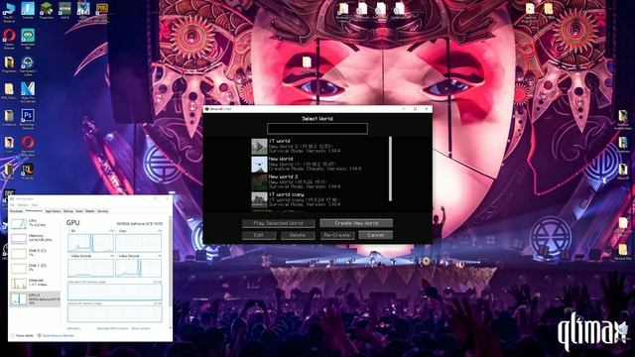Select Ethernet in the performance sidebar
Viewport: 635px width, 357px height.
pos(35,283)
